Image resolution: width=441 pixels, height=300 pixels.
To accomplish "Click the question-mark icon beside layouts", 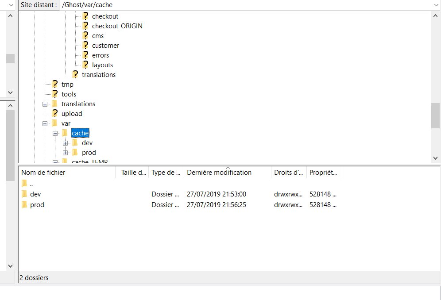I will coord(85,65).
